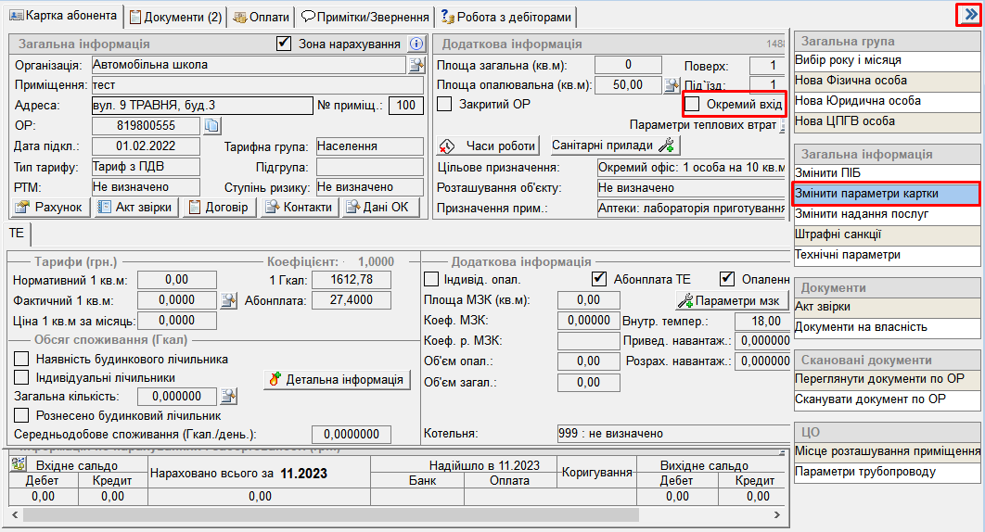Viewport: 985px width, 532px height.
Task: Click the horizontal scrollbar at bottom of the table
Action: coord(325,513)
